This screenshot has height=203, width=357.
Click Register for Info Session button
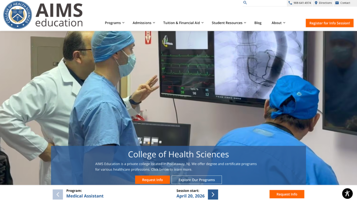329,23
